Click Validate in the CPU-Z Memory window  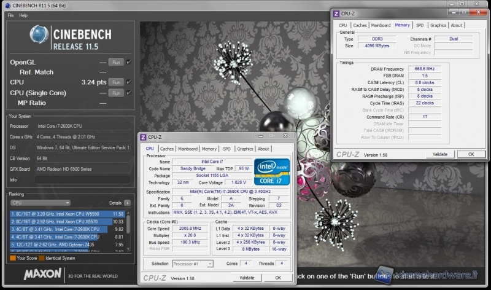[x=440, y=154]
